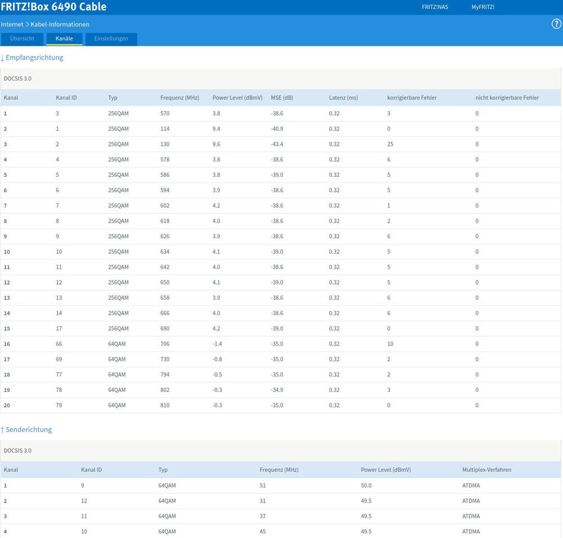Image resolution: width=563 pixels, height=538 pixels.
Task: Select downstream row with frequency 570
Action: coord(165,113)
